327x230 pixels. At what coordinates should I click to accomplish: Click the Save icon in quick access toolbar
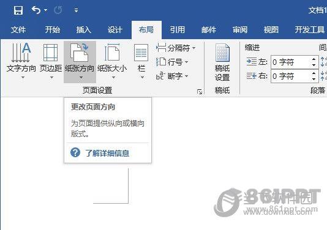point(18,10)
